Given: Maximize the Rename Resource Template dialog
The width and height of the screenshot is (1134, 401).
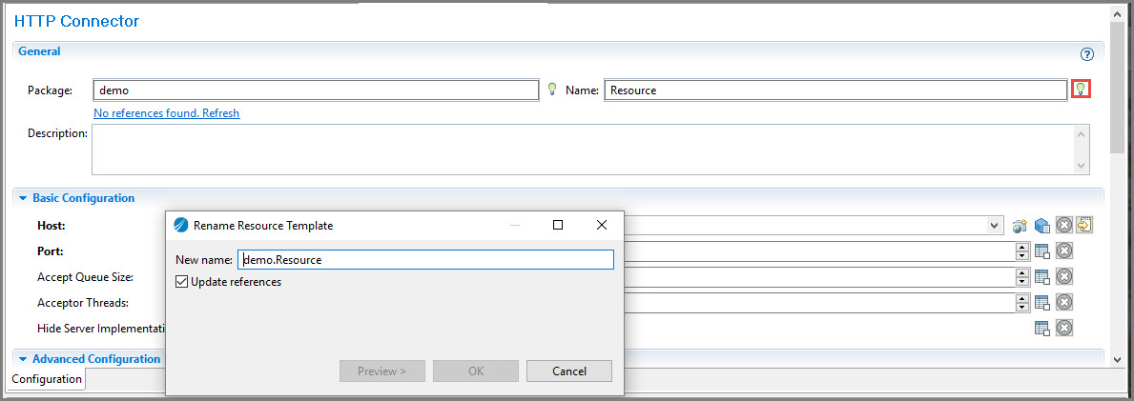Looking at the screenshot, I should click(x=558, y=226).
